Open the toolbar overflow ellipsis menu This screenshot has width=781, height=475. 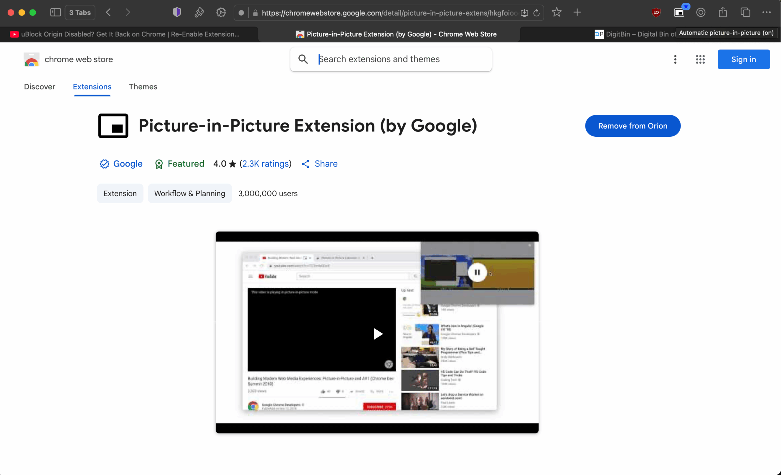tap(766, 13)
